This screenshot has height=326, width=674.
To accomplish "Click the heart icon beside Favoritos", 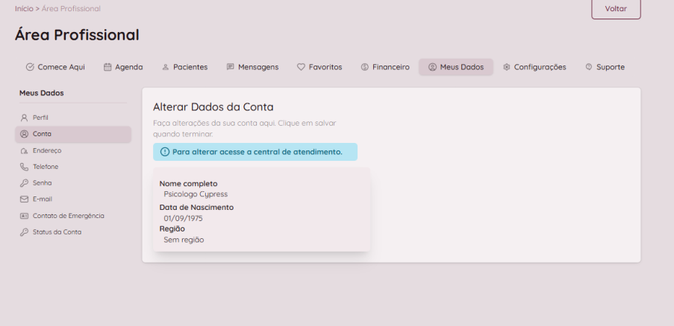I will point(301,67).
